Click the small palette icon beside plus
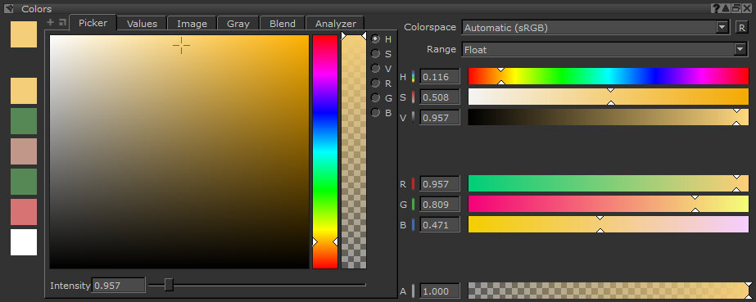756x302 pixels. coord(62,22)
